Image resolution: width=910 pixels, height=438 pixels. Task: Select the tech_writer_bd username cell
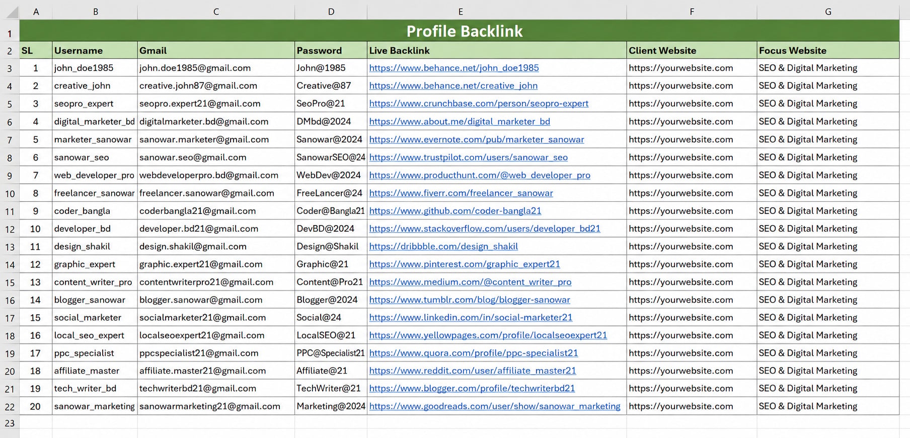[x=95, y=389]
